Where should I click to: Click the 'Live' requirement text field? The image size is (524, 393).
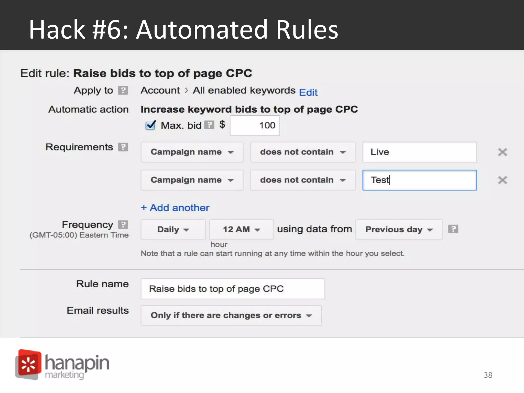tap(420, 152)
